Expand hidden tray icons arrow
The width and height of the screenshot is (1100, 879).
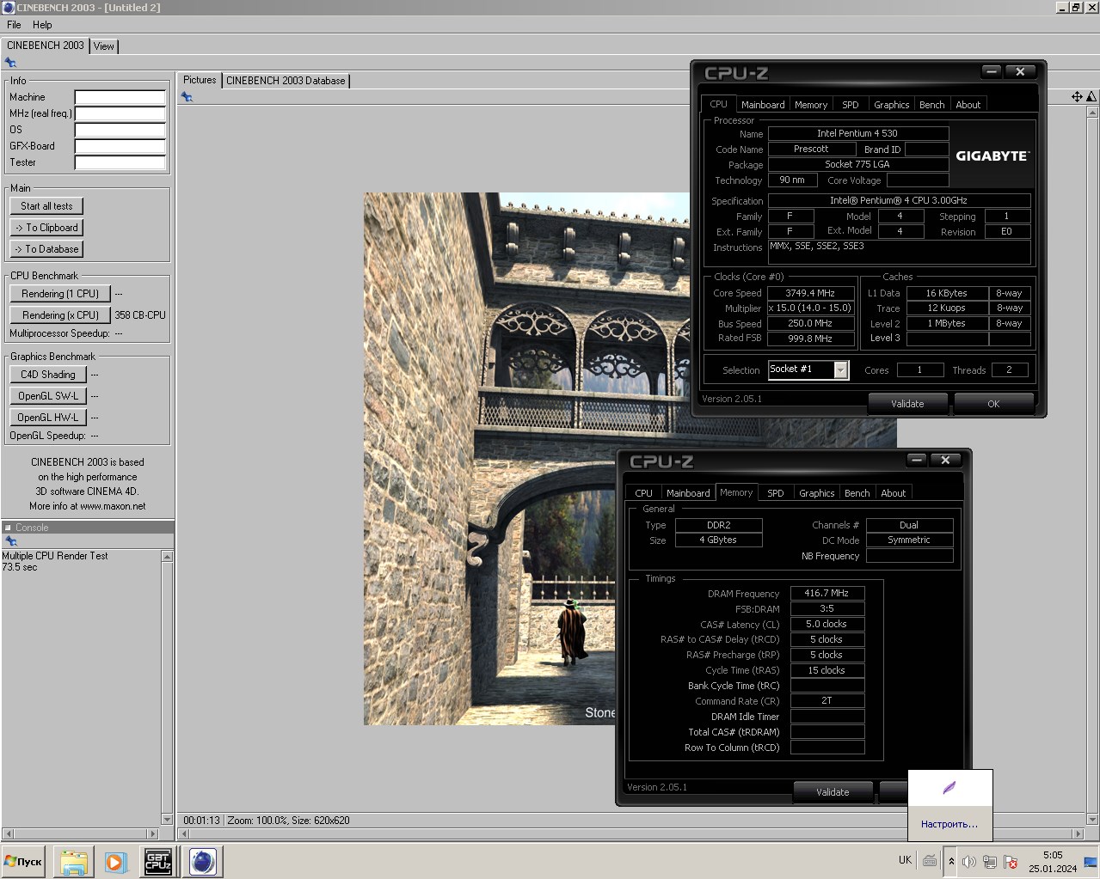tap(951, 861)
